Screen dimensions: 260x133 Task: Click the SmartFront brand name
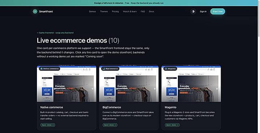46,12
